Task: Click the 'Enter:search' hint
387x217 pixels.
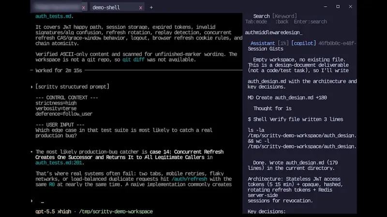Action: (x=310, y=22)
